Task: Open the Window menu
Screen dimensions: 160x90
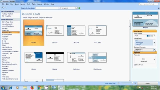Action: [47, 4]
